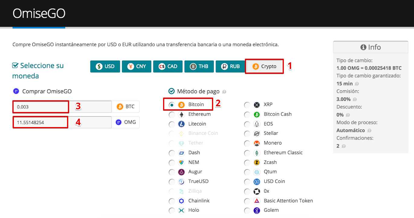Select the Zcash radio button
This screenshot has width=414, height=218.
(x=247, y=163)
